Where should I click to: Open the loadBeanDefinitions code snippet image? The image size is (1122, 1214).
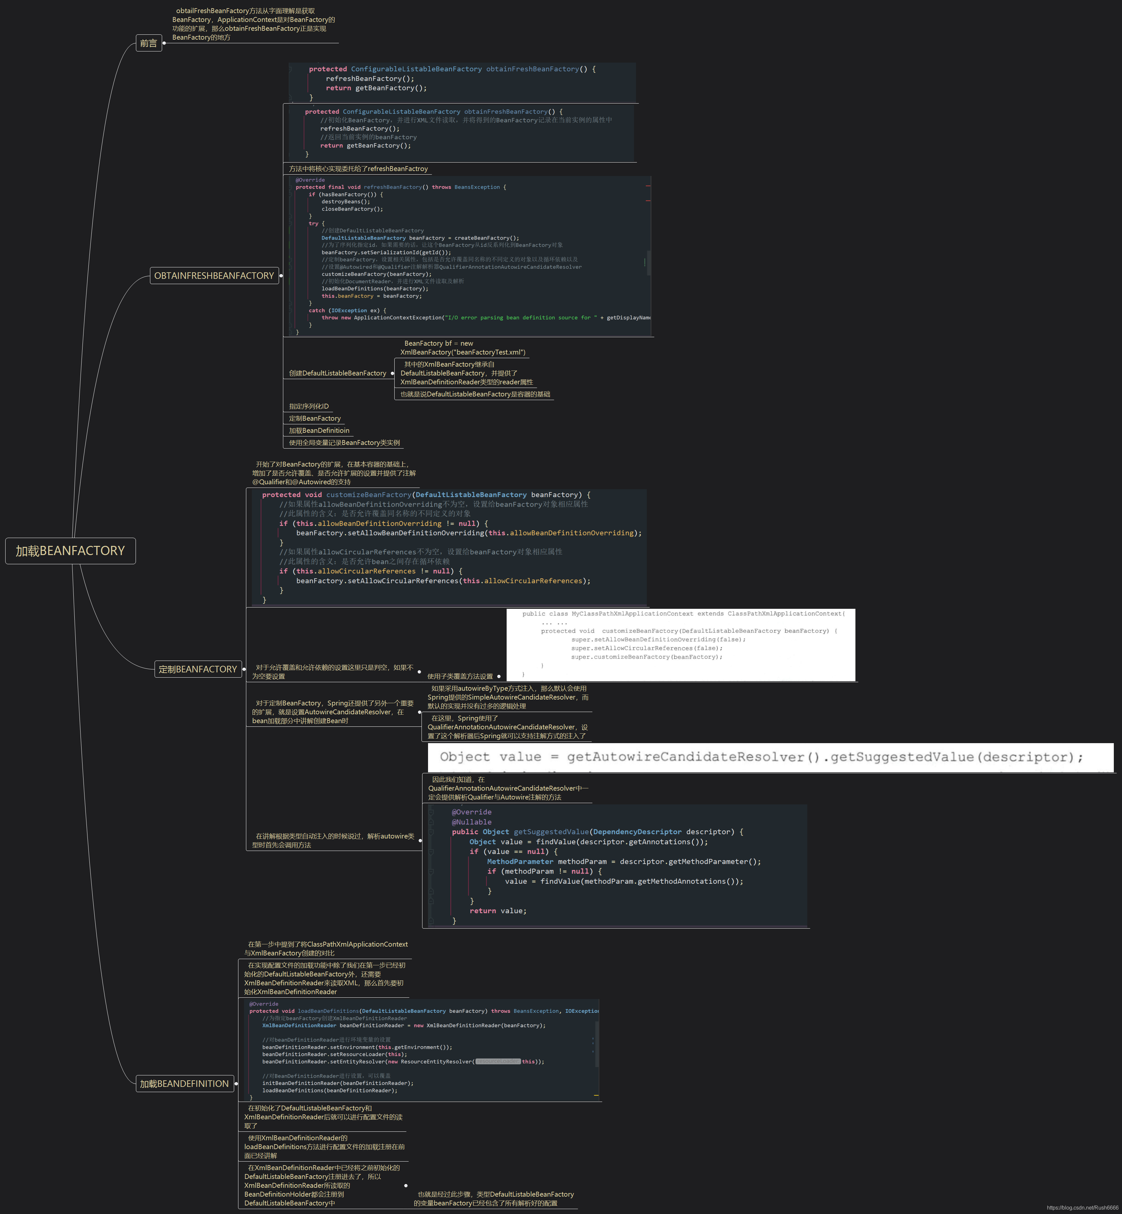[x=421, y=1050]
